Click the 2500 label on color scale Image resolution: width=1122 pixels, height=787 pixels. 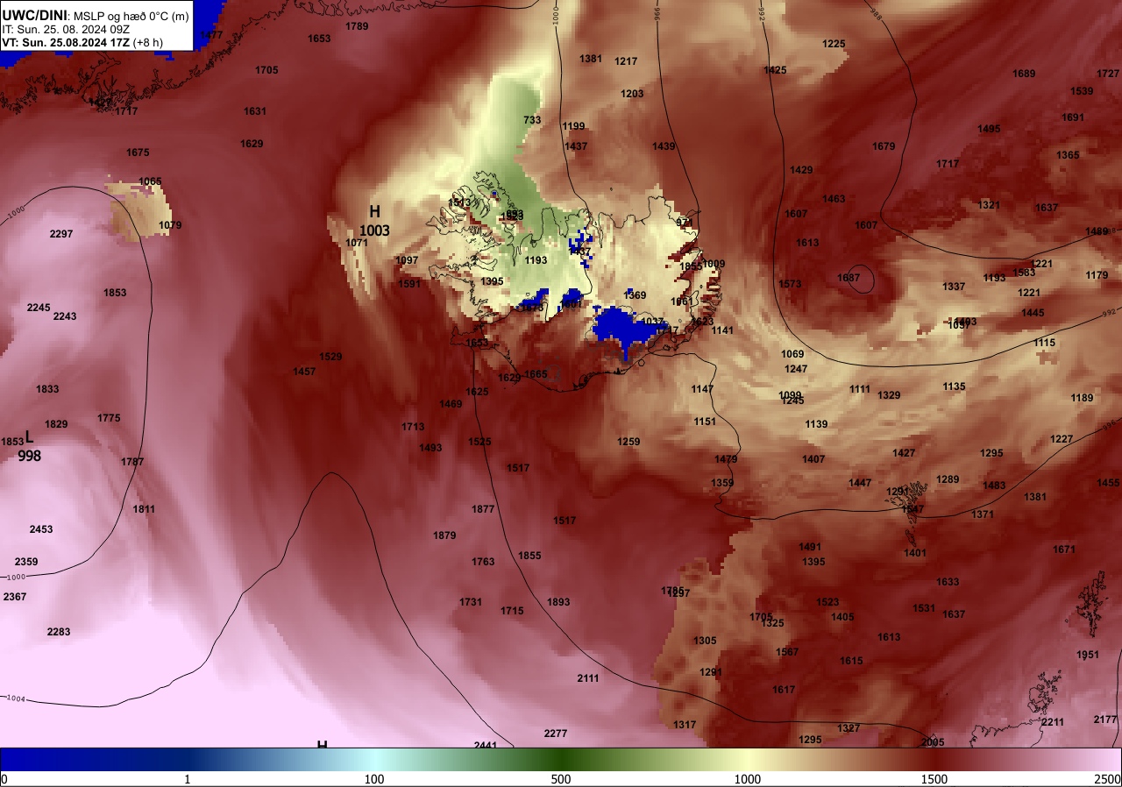click(x=1108, y=779)
